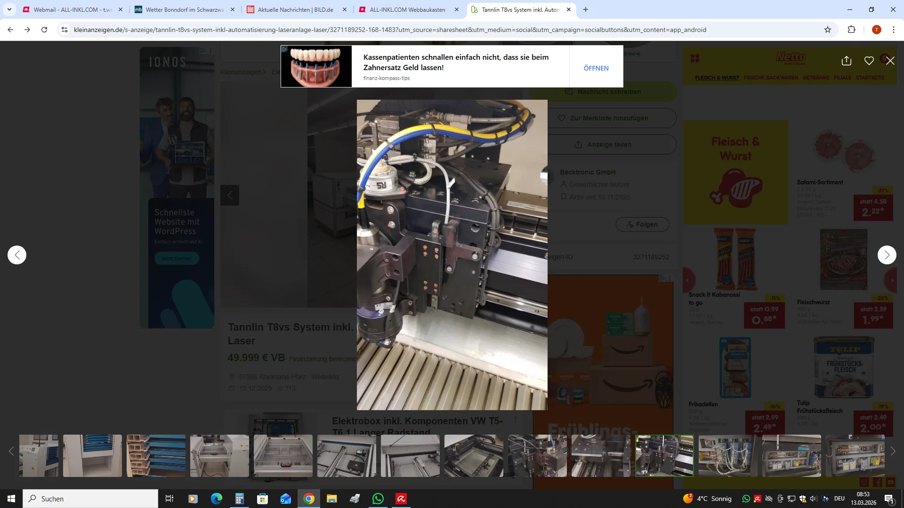Viewport: 904px width, 508px height.
Task: Open the Chrome extensions puzzle icon
Action: coord(851,30)
